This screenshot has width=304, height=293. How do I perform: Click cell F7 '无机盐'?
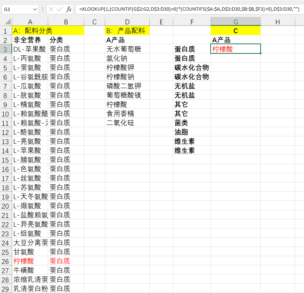192,86
